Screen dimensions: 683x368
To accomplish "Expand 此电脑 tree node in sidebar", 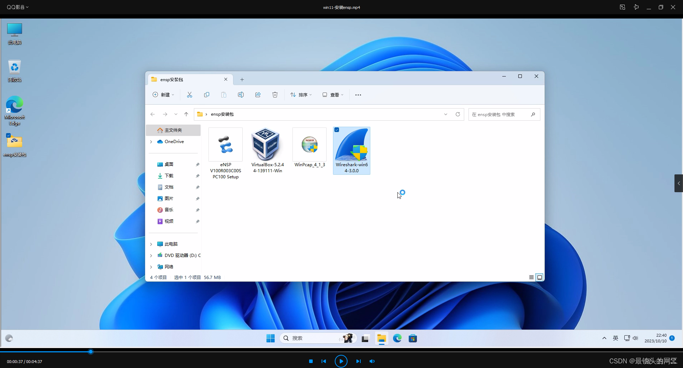I will (151, 244).
